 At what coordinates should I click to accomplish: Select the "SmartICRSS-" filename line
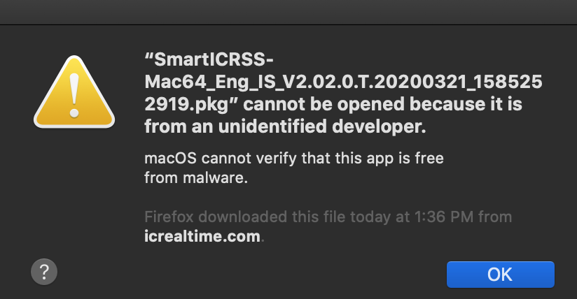coord(209,59)
